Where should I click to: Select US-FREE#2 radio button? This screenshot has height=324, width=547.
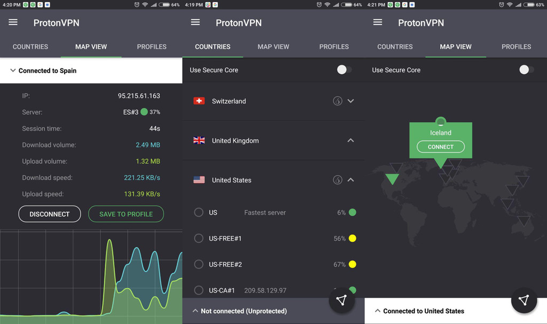coord(199,264)
